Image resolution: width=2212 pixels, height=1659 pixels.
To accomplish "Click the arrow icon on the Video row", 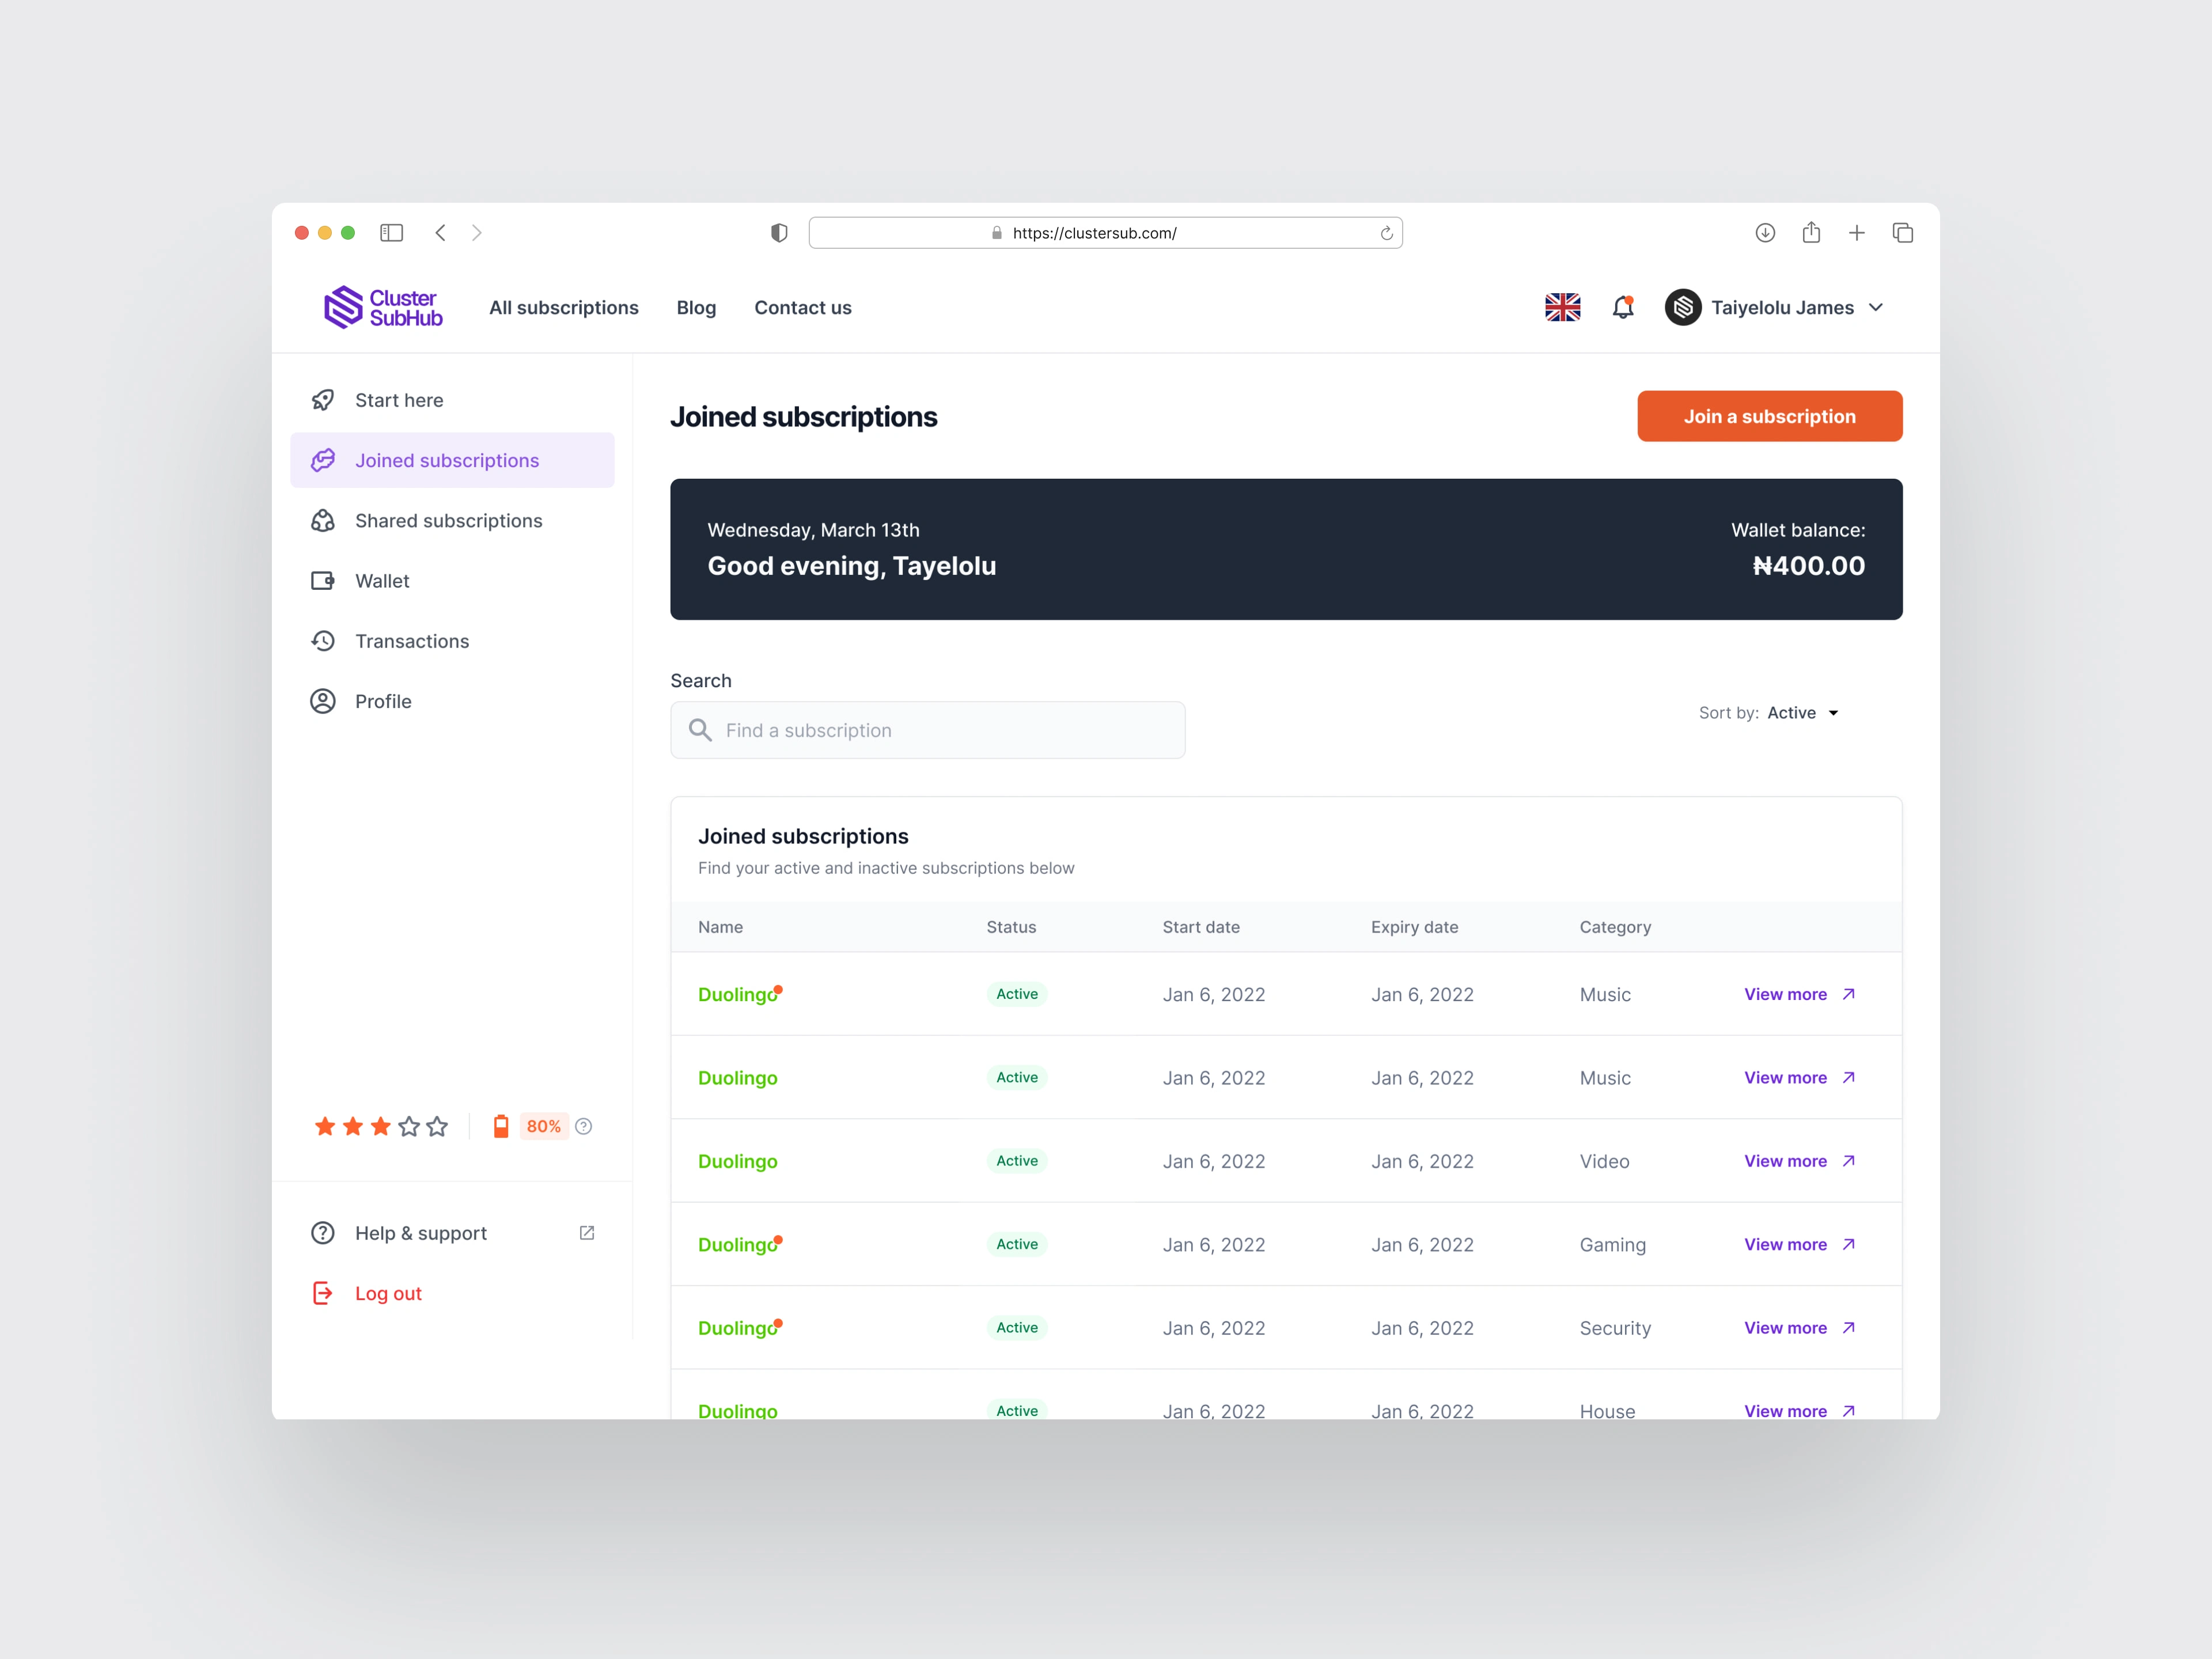I will click(1849, 1161).
